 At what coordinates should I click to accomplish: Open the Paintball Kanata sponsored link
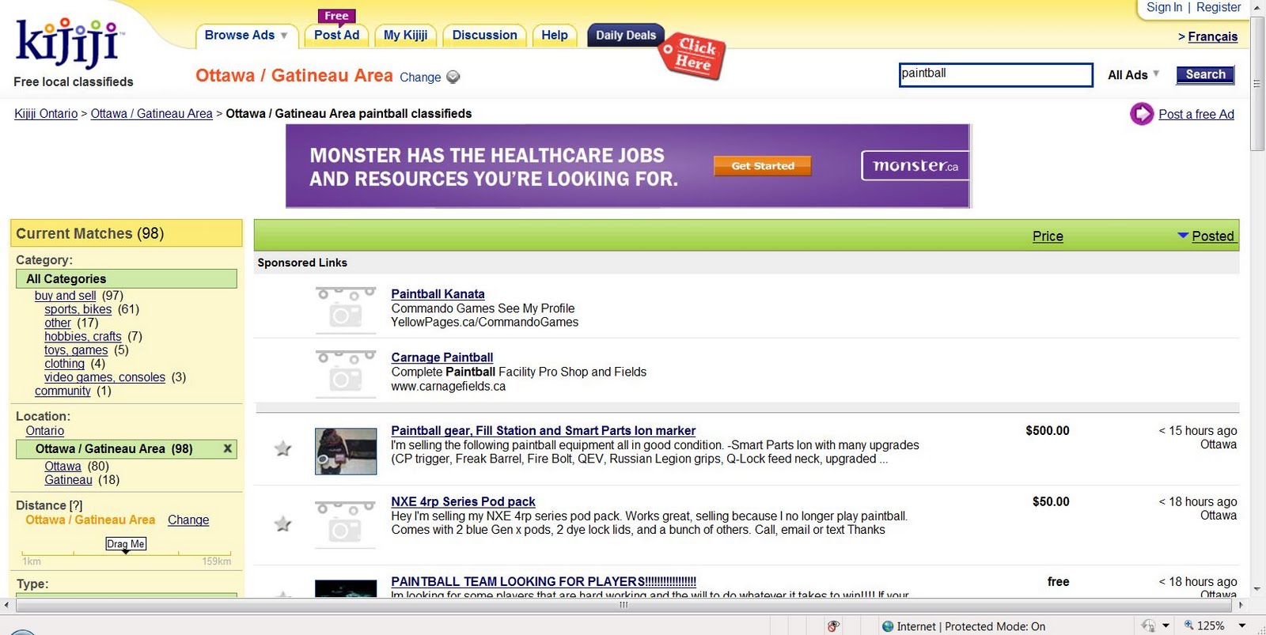tap(438, 294)
